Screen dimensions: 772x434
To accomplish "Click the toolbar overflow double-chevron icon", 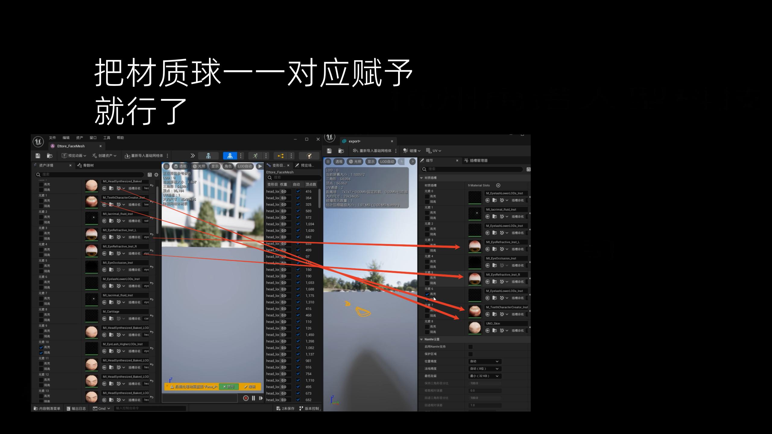I will (192, 156).
